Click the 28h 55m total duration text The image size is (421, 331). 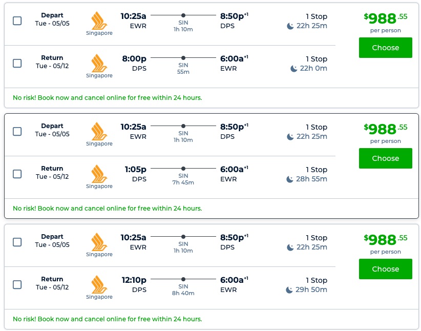(312, 179)
